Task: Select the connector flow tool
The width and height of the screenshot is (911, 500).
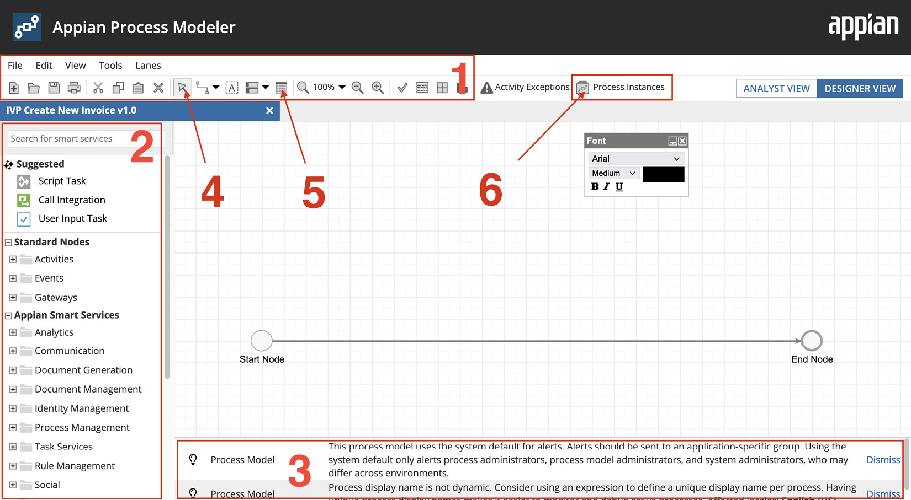Action: pos(203,88)
